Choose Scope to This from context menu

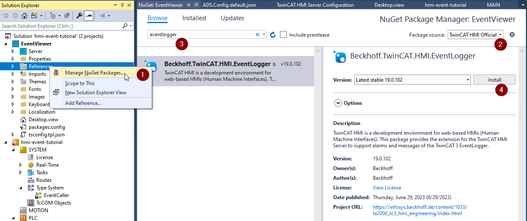[x=100, y=83]
